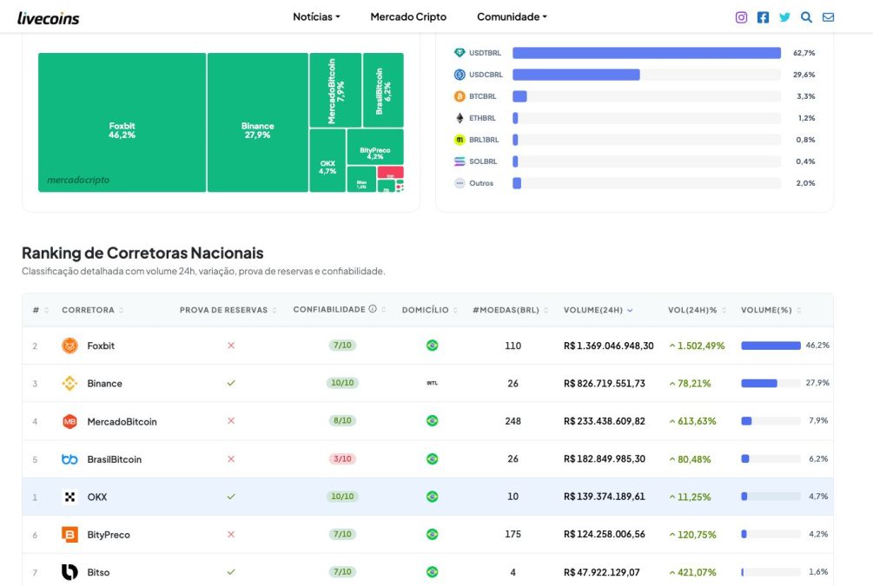Sort by Prova de Reservas column
The height and width of the screenshot is (586, 873).
point(228,310)
